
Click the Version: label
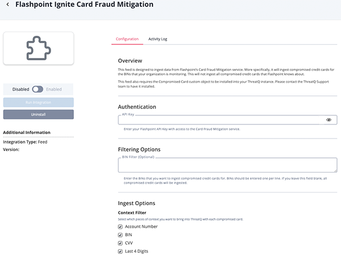click(11, 149)
